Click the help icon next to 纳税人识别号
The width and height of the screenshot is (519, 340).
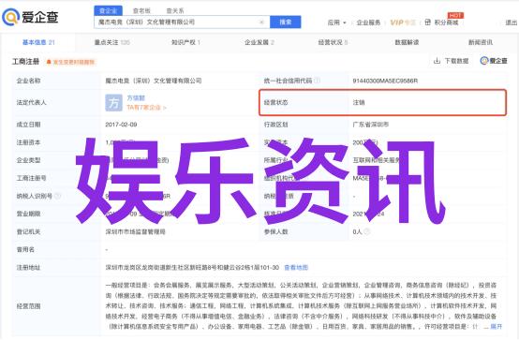coord(57,196)
